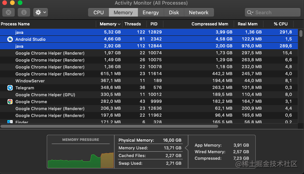Click the horizontal scrollbar under process list
The width and height of the screenshot is (304, 174).
point(109,126)
